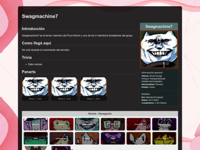Open the yellow grinning red-eyed navigation card

[x=164, y=138]
